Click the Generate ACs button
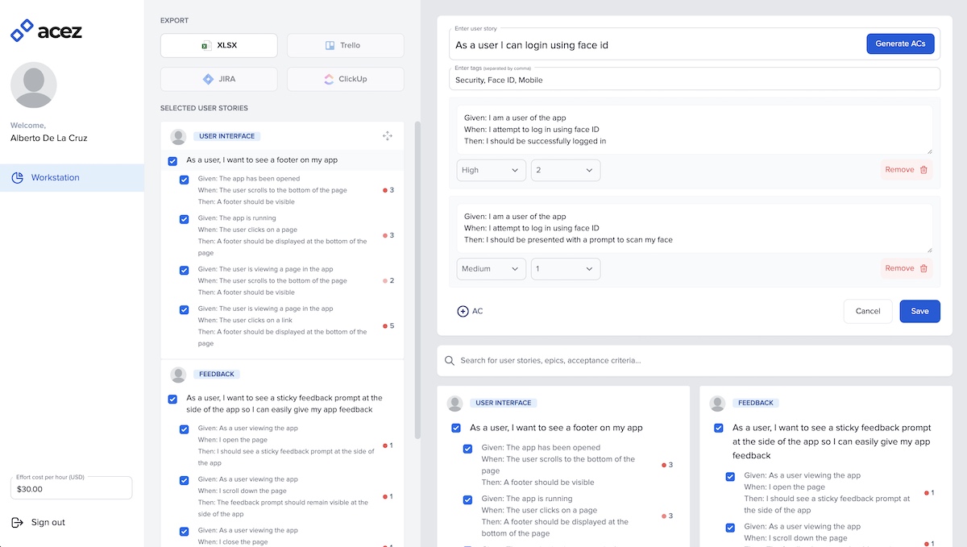 [900, 44]
